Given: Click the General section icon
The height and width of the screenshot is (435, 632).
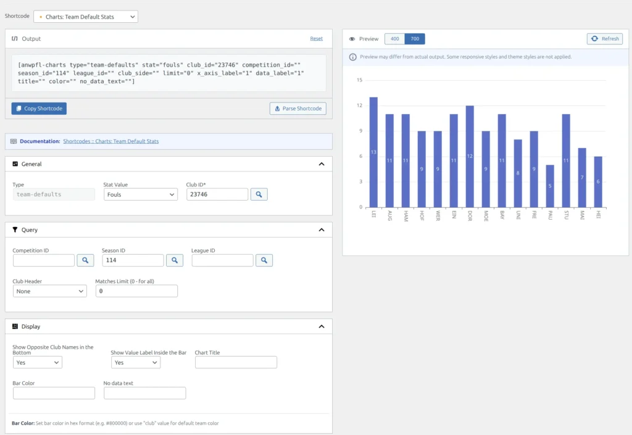Looking at the screenshot, I should (x=15, y=164).
